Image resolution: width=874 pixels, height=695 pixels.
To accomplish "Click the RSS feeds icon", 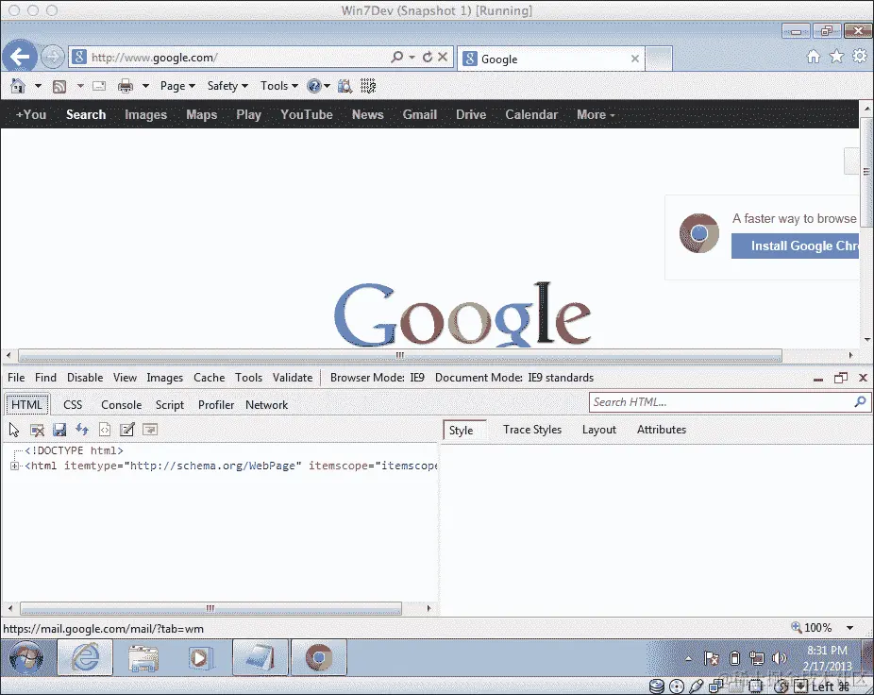I will click(59, 87).
